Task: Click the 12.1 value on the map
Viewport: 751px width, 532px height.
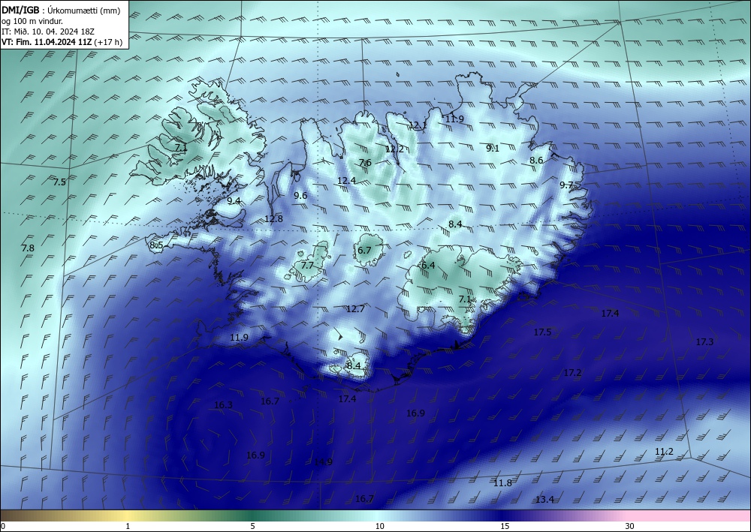Action: click(x=418, y=125)
